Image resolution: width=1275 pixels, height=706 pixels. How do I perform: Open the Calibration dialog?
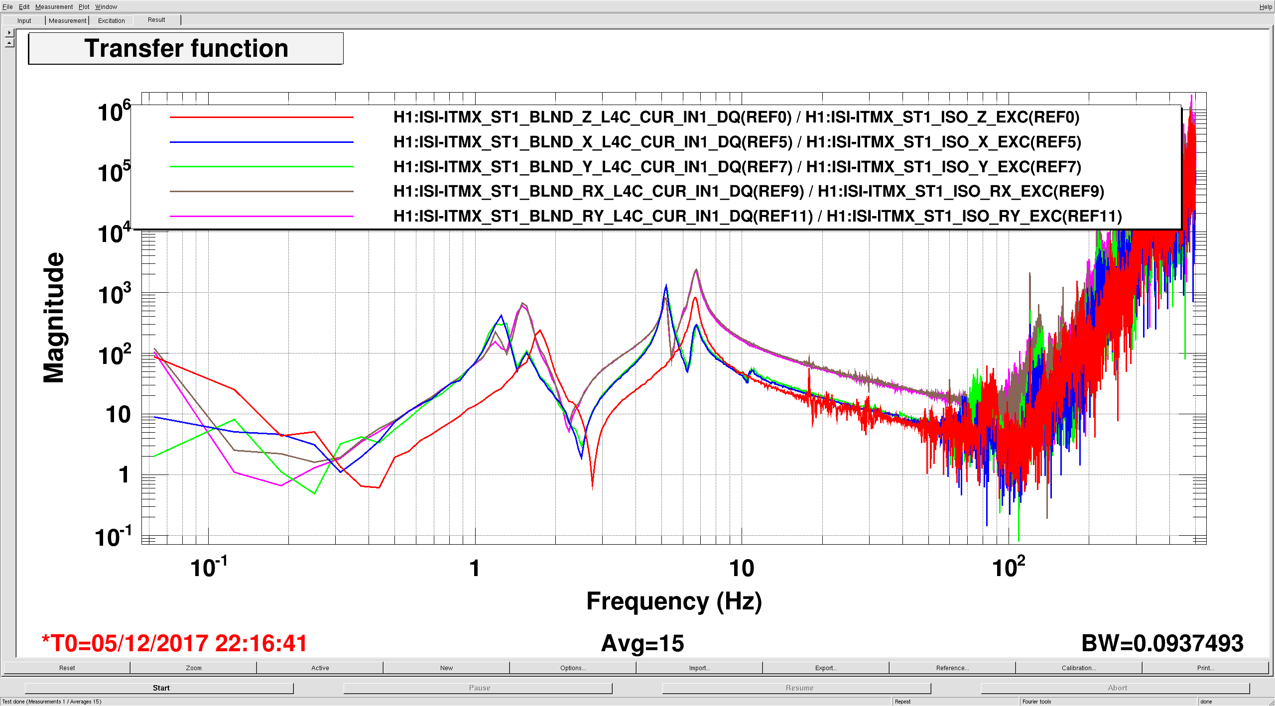click(1079, 668)
